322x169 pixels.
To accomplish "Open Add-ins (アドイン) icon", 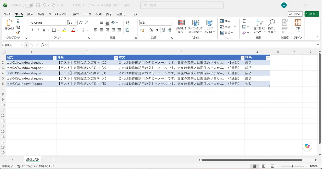I will [298, 26].
